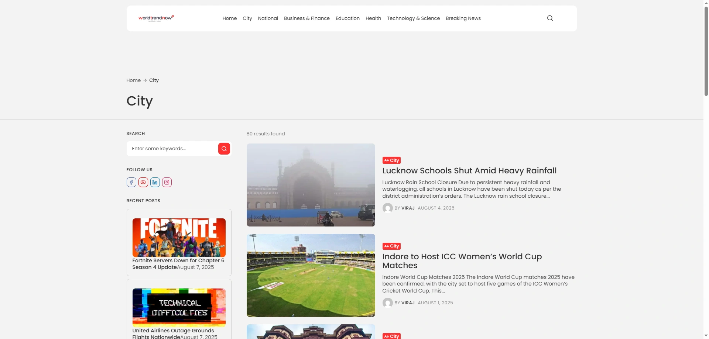The image size is (709, 339).
Task: Click the Lucknow foggy monument thumbnail
Action: pos(311,185)
